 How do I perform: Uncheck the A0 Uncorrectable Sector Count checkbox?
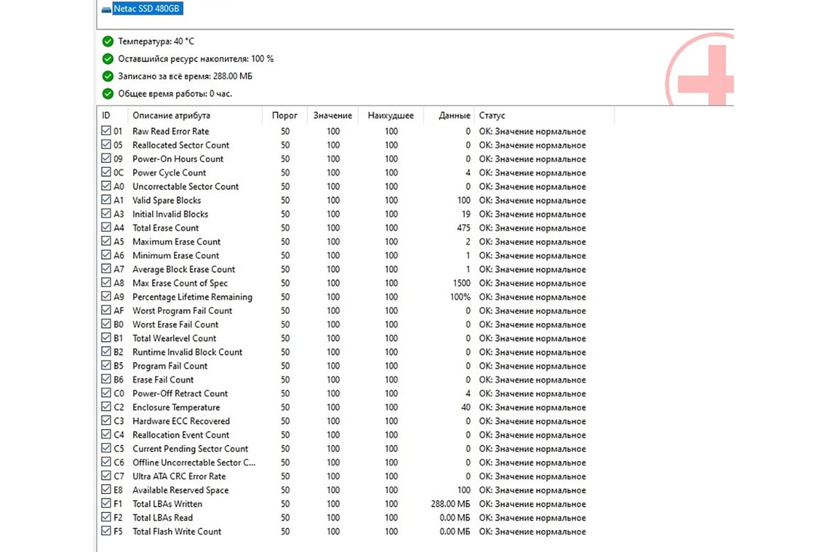tap(106, 186)
